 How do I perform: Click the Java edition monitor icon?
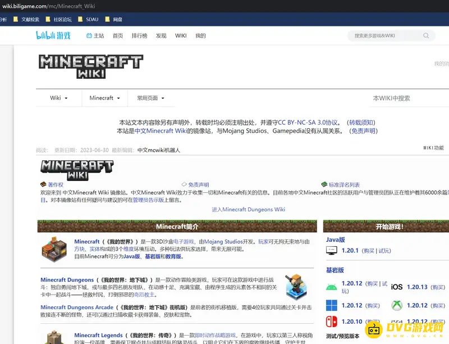click(332, 251)
